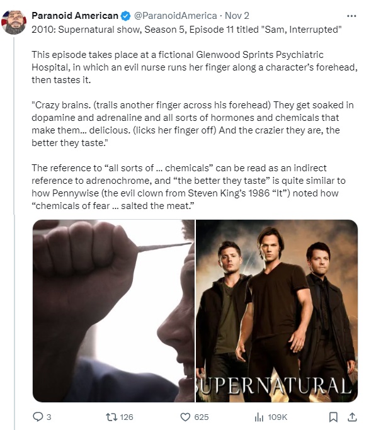Click the 109K views count
This screenshot has width=376, height=430.
click(x=277, y=417)
